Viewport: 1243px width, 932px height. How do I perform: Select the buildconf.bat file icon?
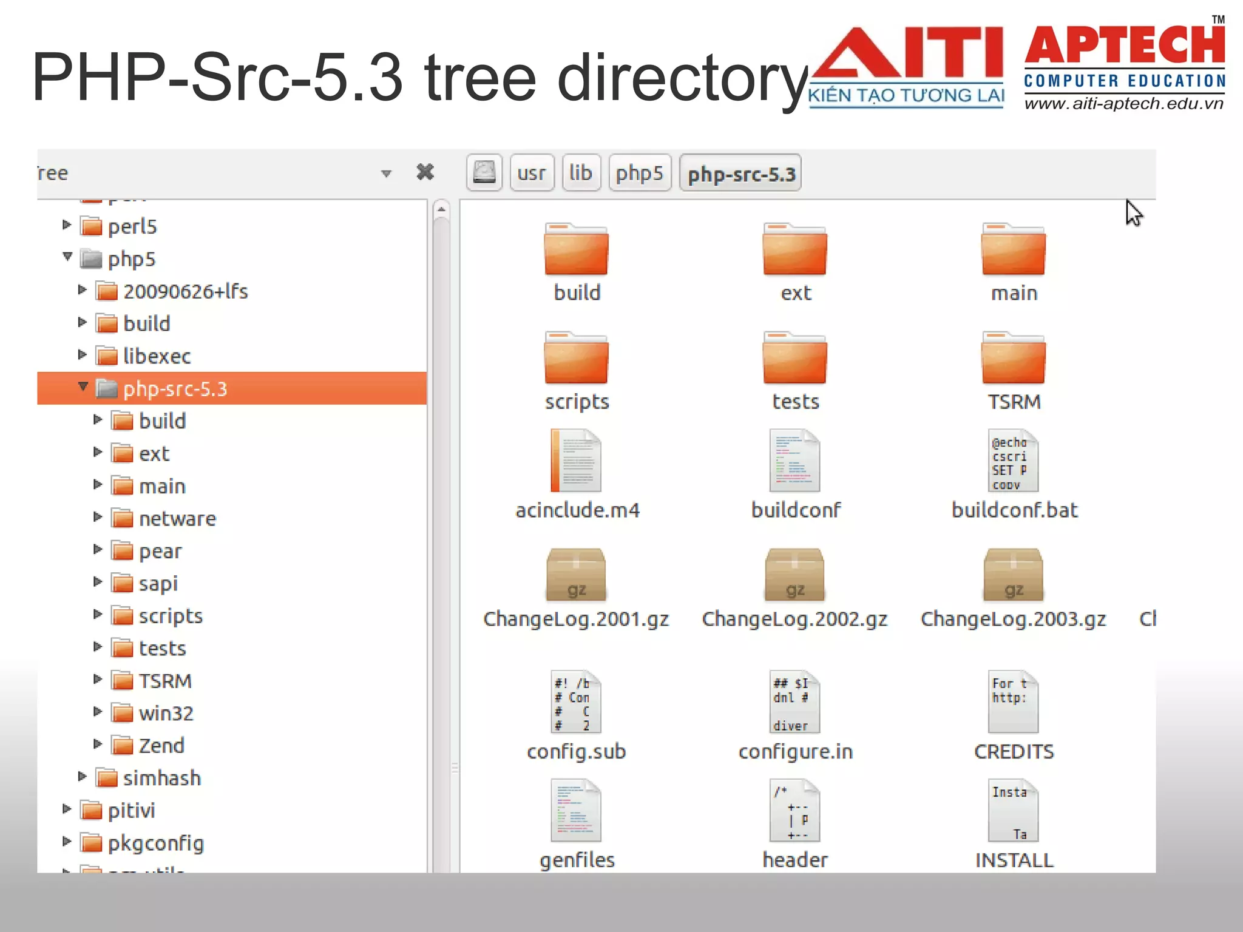1013,461
